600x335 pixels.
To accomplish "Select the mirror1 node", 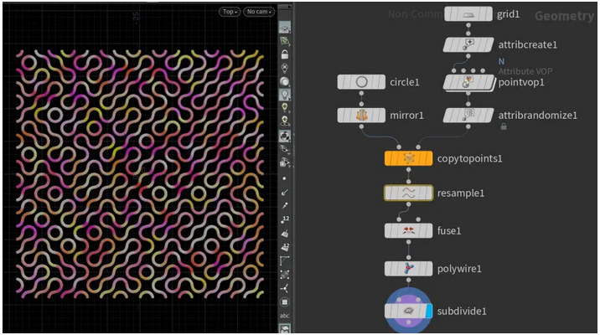I will (x=361, y=116).
